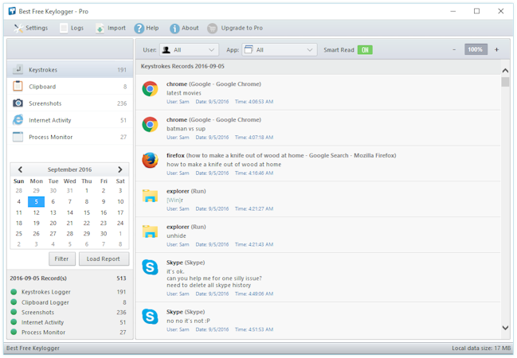Screen dimensions: 517x358
Task: Select September 5 in calendar
Action: pyautogui.click(x=37, y=201)
